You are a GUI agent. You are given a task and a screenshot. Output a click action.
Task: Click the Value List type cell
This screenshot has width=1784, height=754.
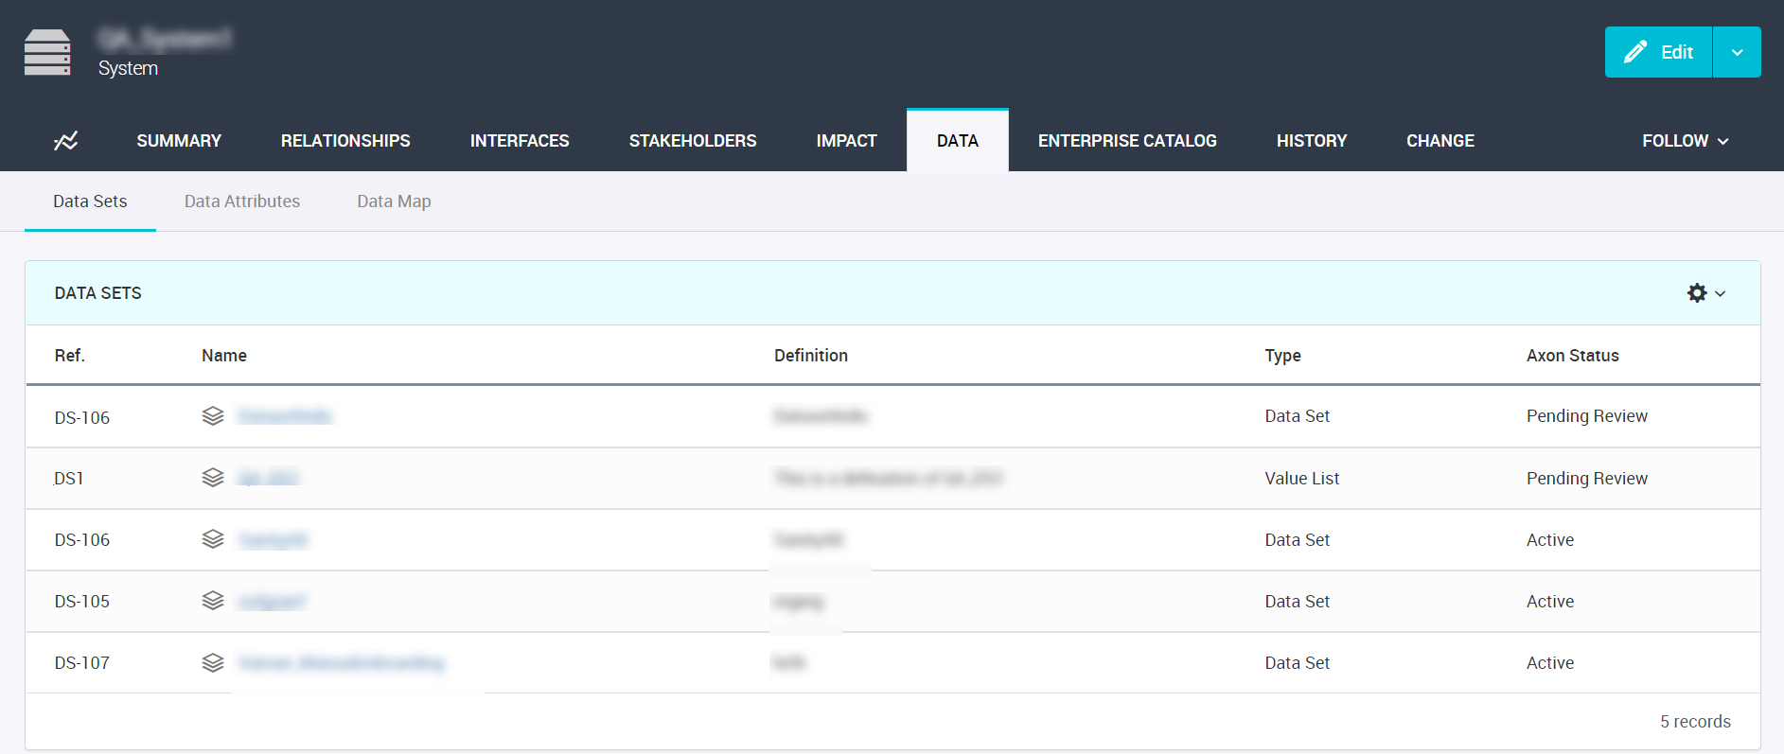pos(1302,479)
